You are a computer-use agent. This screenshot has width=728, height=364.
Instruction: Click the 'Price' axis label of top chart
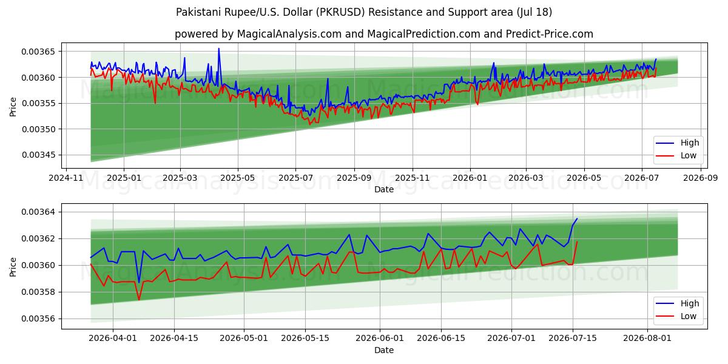point(13,106)
